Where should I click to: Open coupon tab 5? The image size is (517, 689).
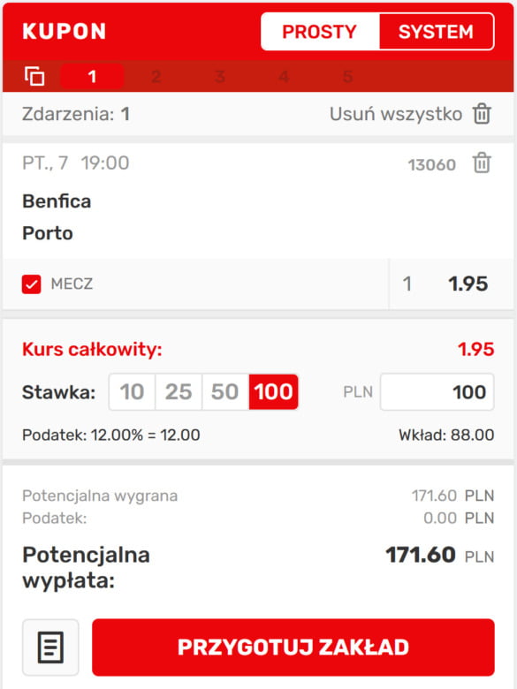point(347,77)
